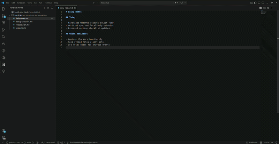Open the Go menu
Image resolution: width=279 pixels, height=144 pixels.
click(x=36, y=3)
